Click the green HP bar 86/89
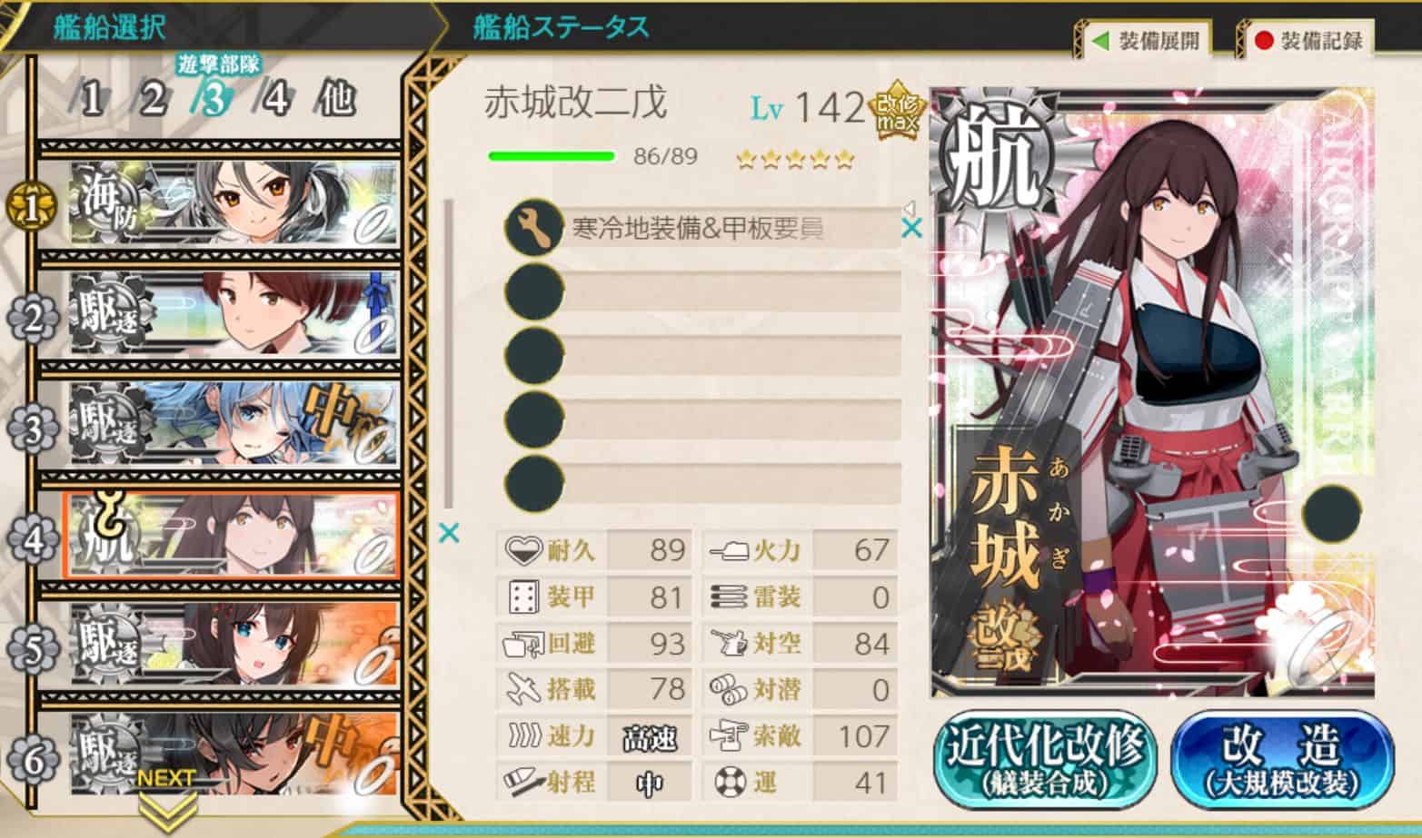Image resolution: width=1422 pixels, height=838 pixels. (x=552, y=156)
